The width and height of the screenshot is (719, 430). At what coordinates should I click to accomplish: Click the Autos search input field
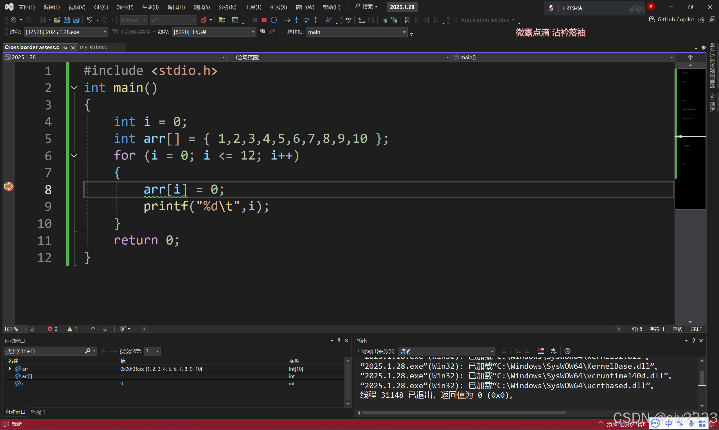[44, 351]
